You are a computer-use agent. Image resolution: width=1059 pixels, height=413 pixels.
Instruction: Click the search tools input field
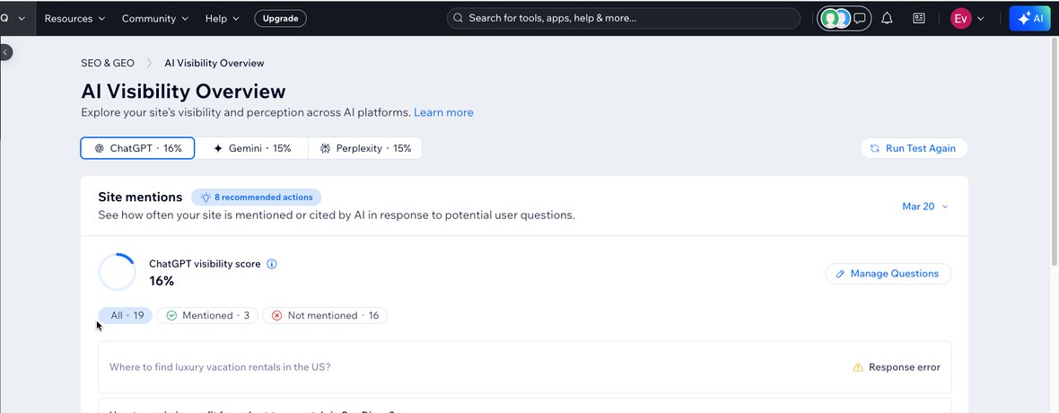pyautogui.click(x=624, y=18)
